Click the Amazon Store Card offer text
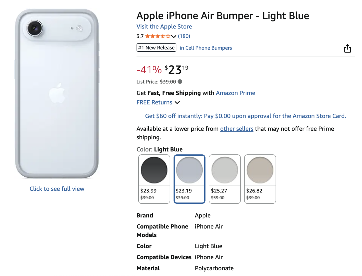The image size is (362, 276). 245,116
